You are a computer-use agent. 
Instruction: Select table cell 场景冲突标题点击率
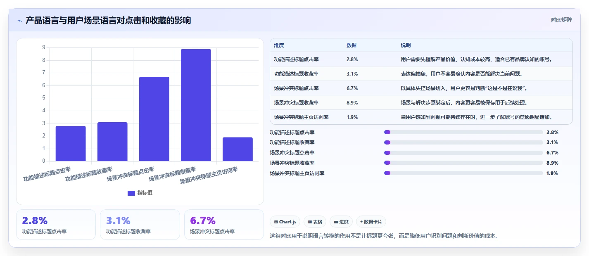click(296, 88)
